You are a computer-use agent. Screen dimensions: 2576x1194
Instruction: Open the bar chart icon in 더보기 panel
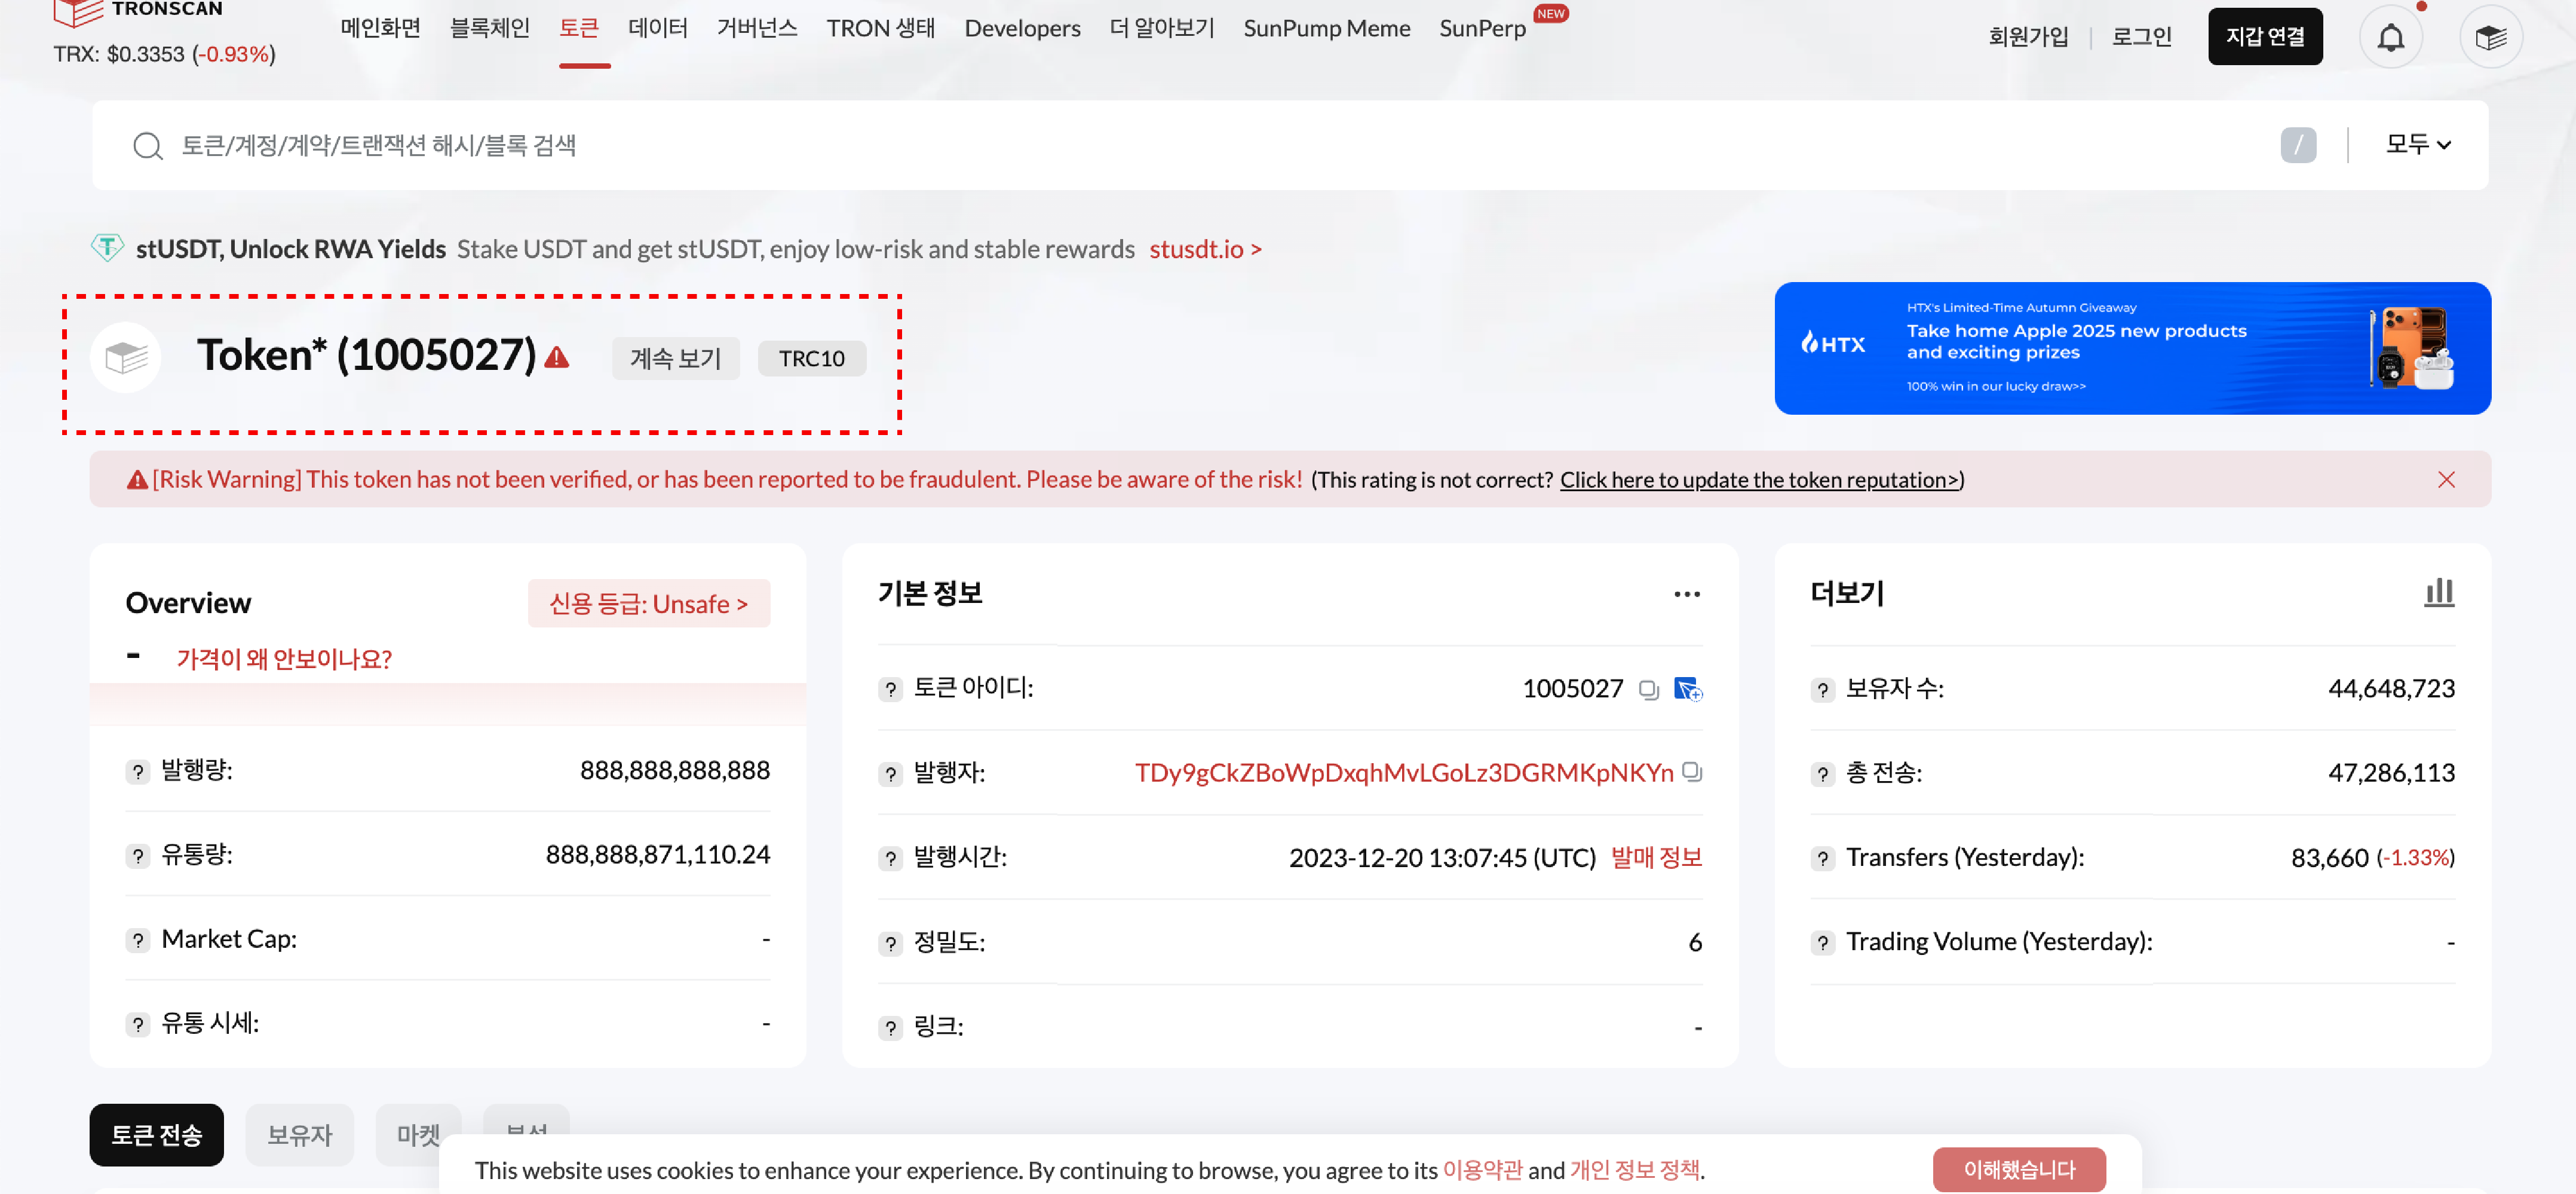2438,593
